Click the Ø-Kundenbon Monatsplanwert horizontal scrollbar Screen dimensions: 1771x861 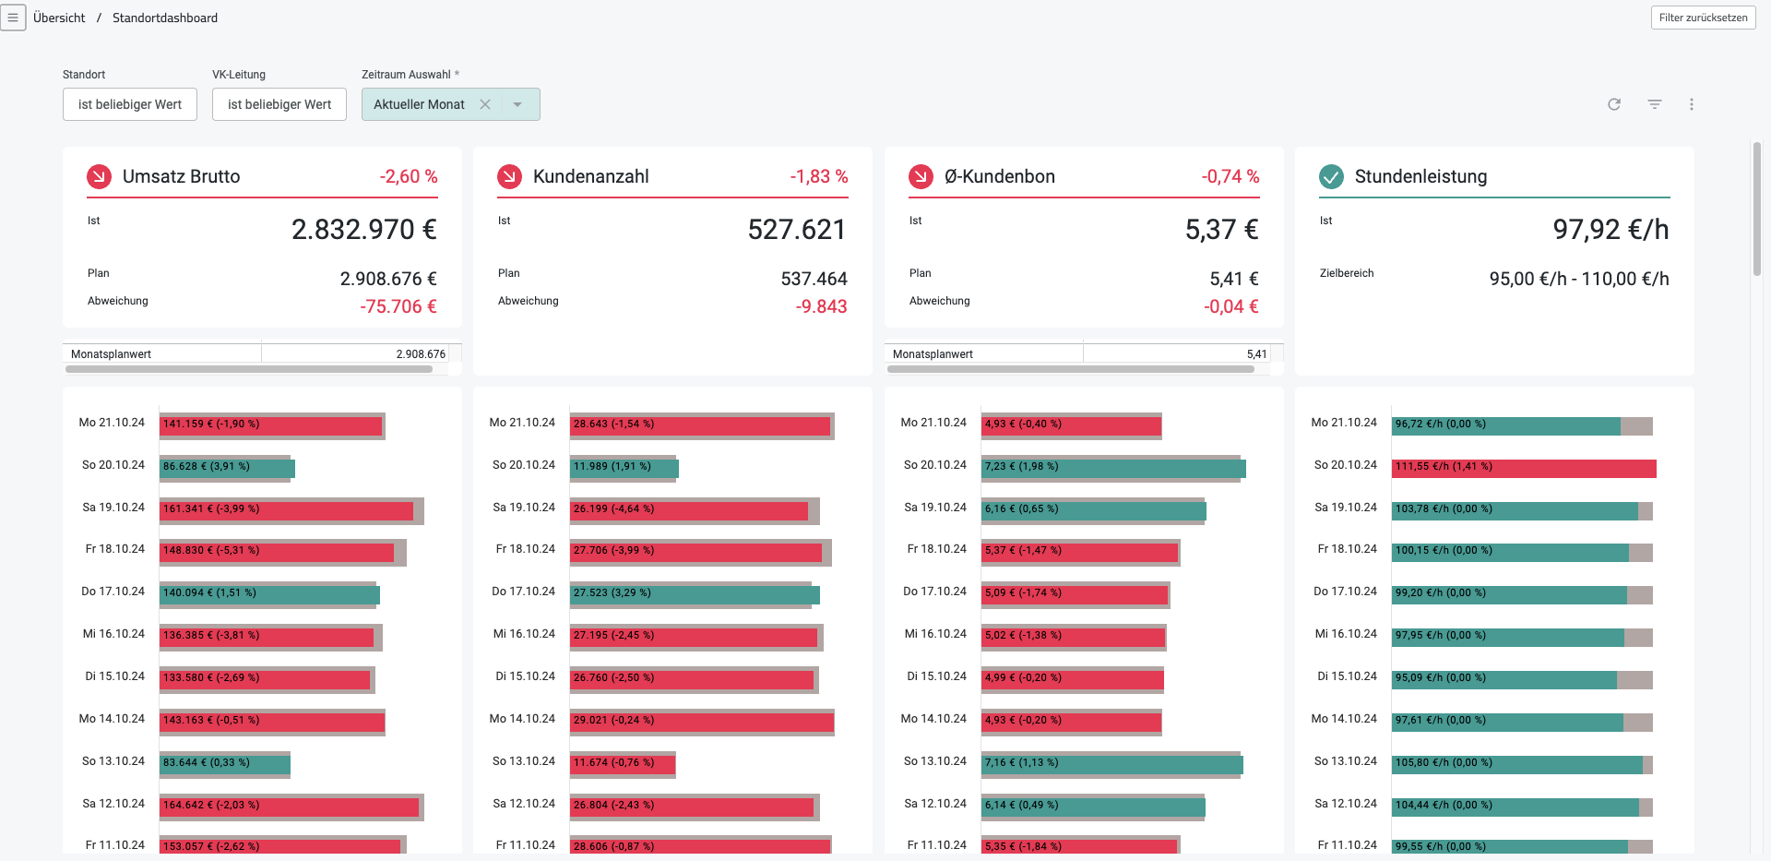pos(1071,369)
